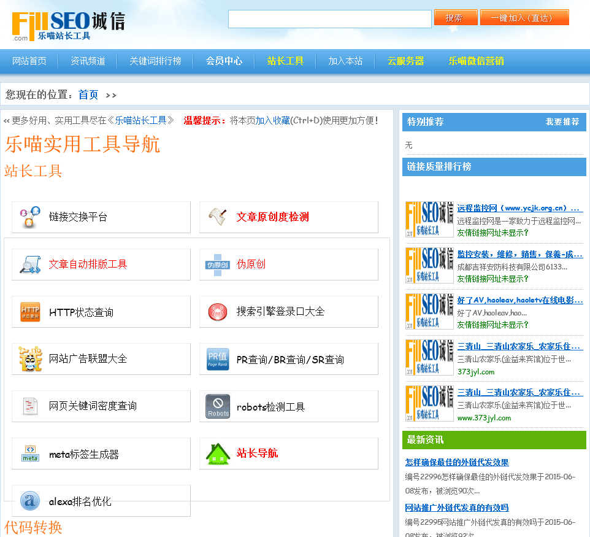Viewport: 590px width, 537px height.
Task: Go to 会员中心 in the navigation bar
Action: pyautogui.click(x=224, y=61)
